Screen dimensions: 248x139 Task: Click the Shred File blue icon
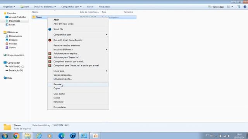50,29
